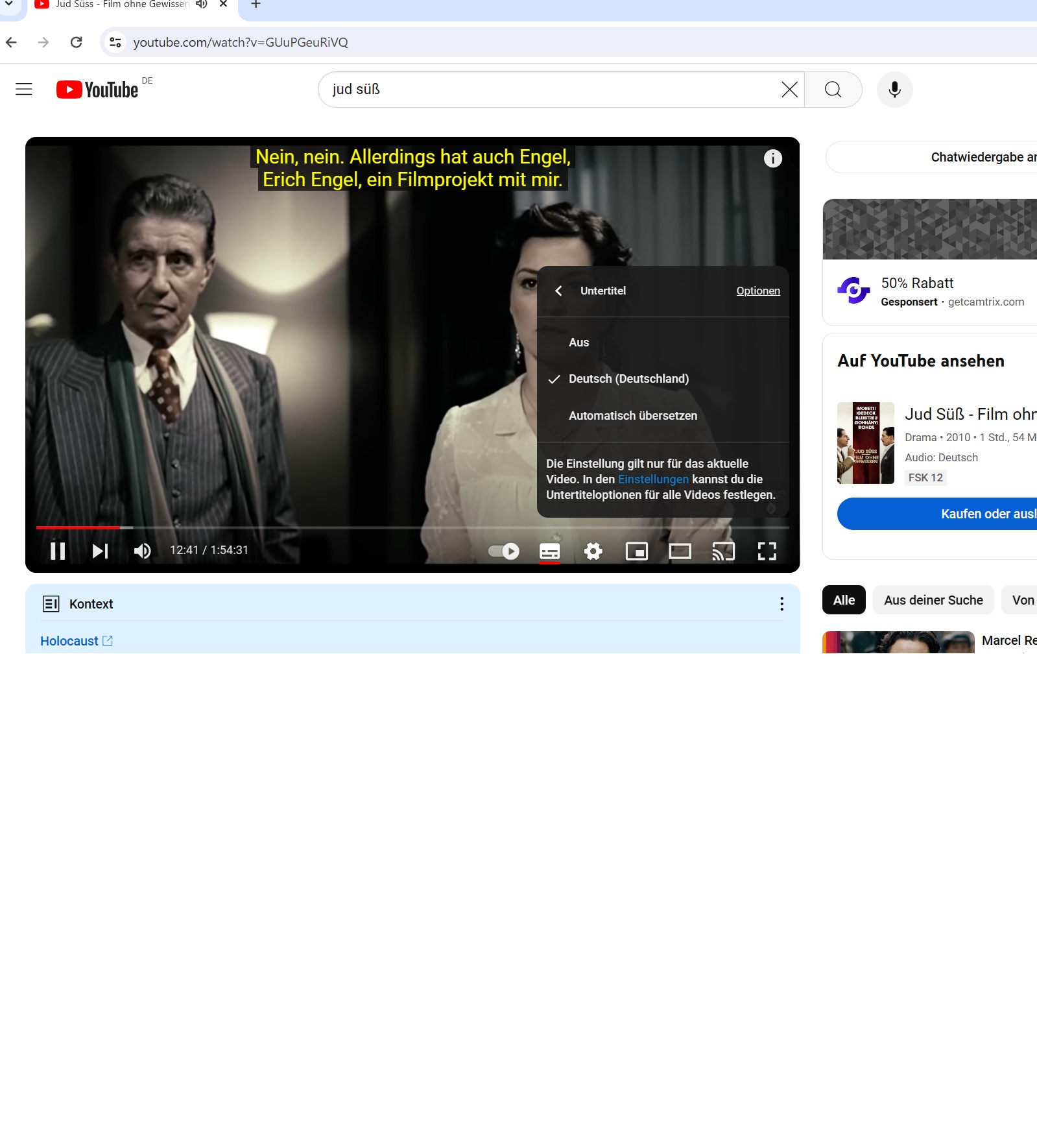The height and width of the screenshot is (1121, 1037).
Task: Open a new browser tab
Action: (x=256, y=5)
